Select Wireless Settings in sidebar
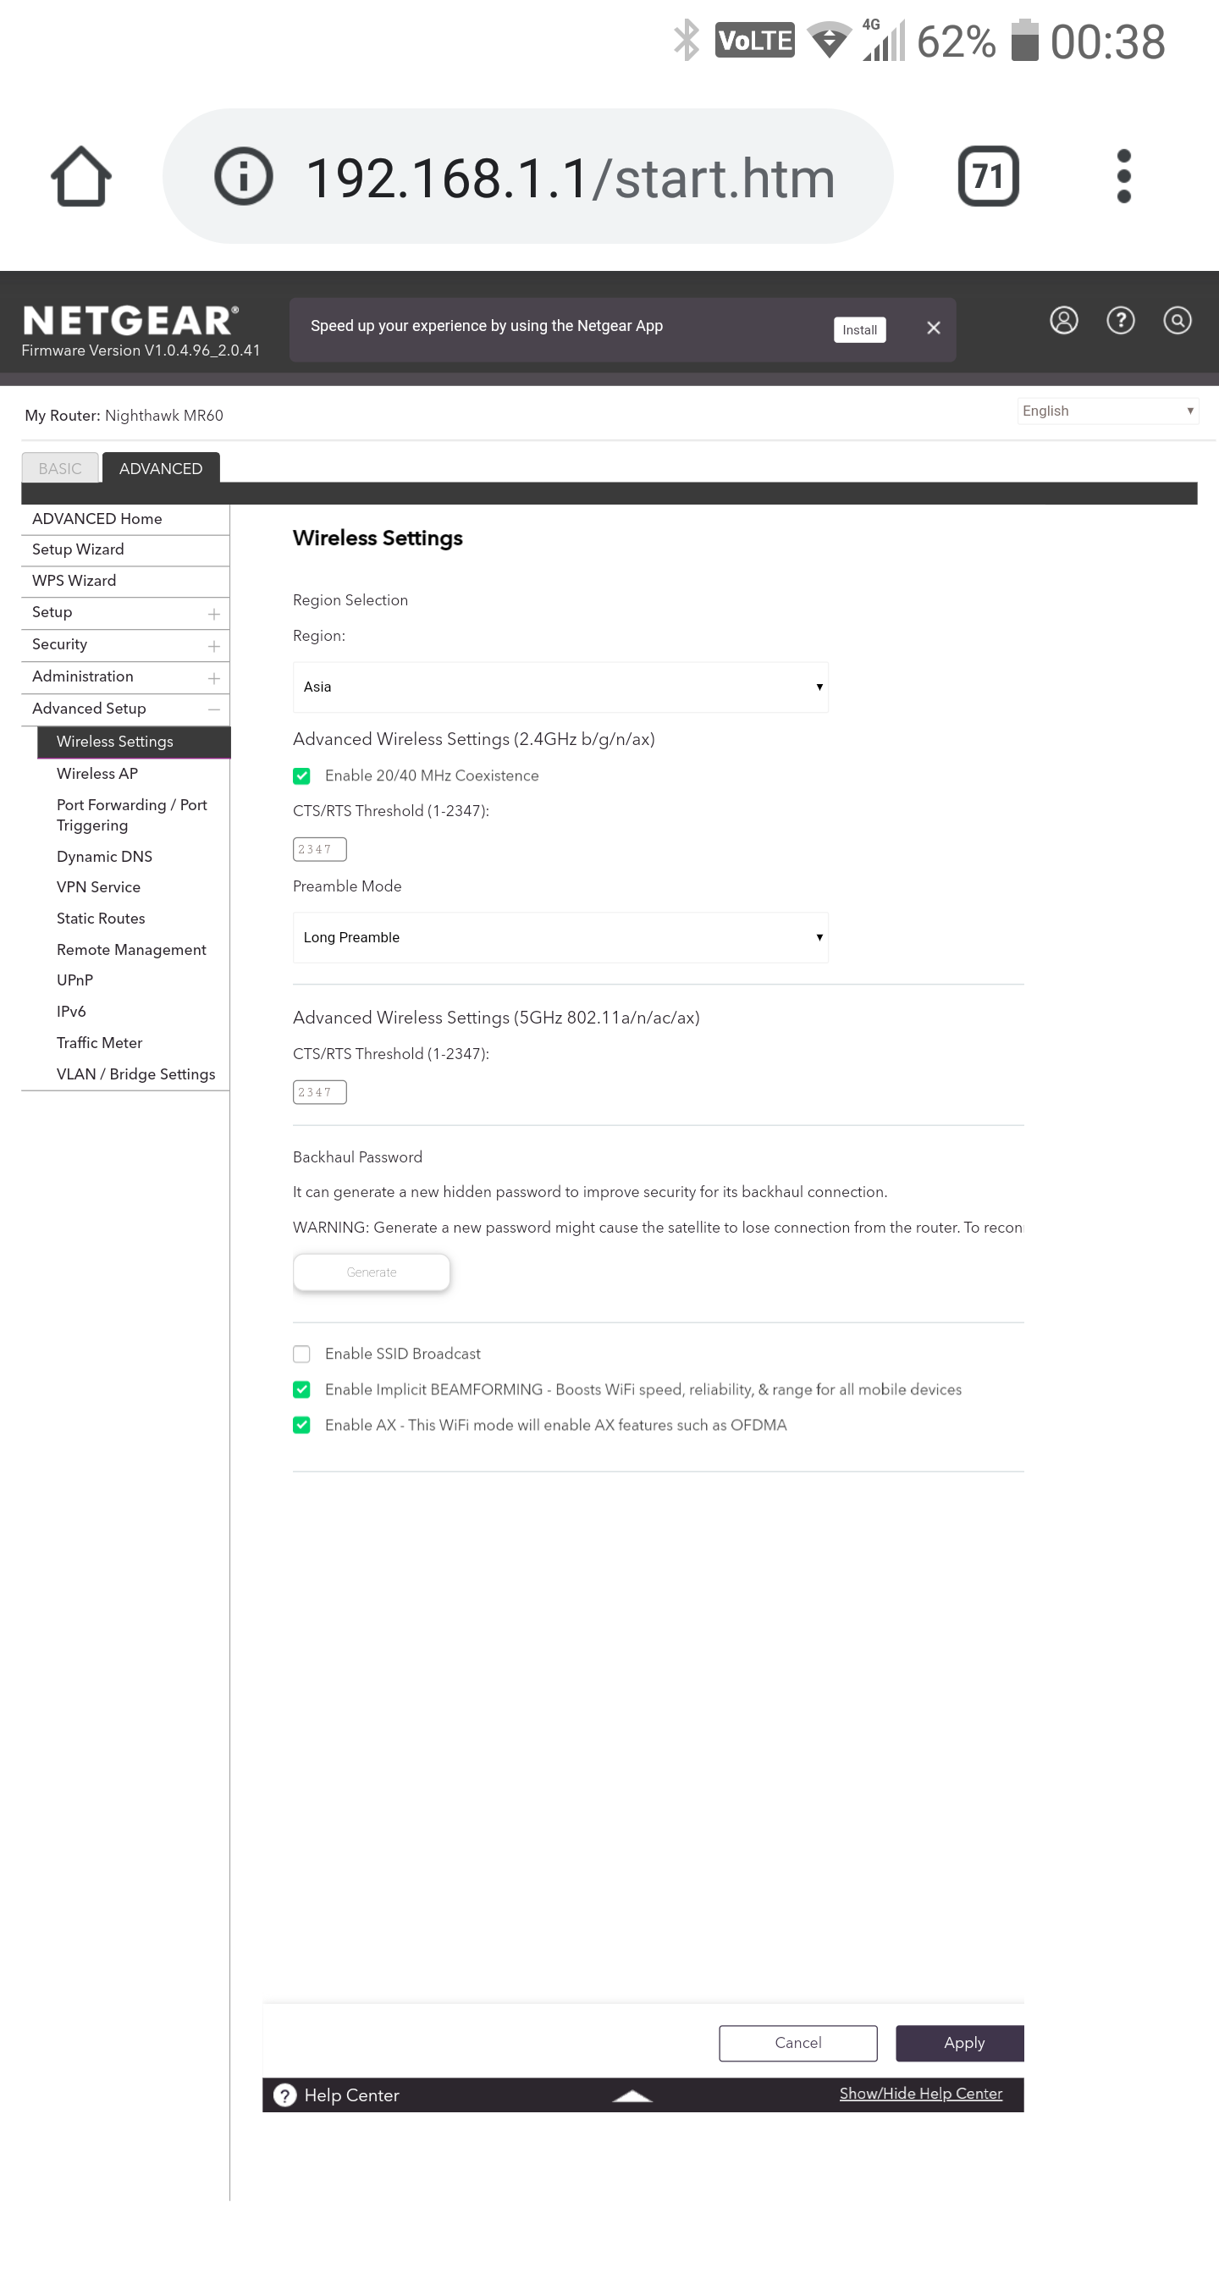 click(x=134, y=742)
